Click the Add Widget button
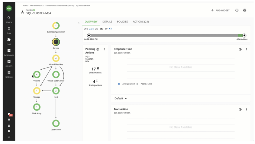Screen dimensions: 255x144 [x=220, y=10]
